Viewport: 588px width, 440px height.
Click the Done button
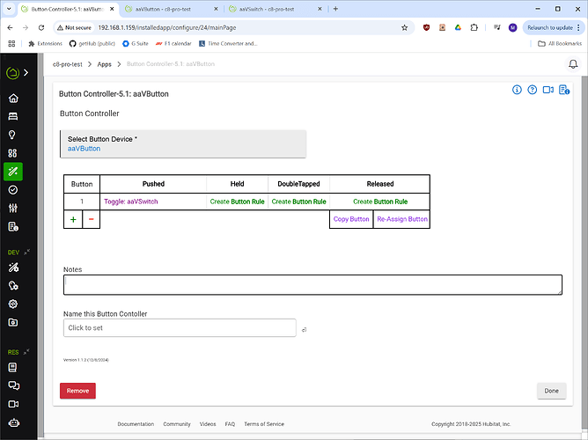[551, 391]
